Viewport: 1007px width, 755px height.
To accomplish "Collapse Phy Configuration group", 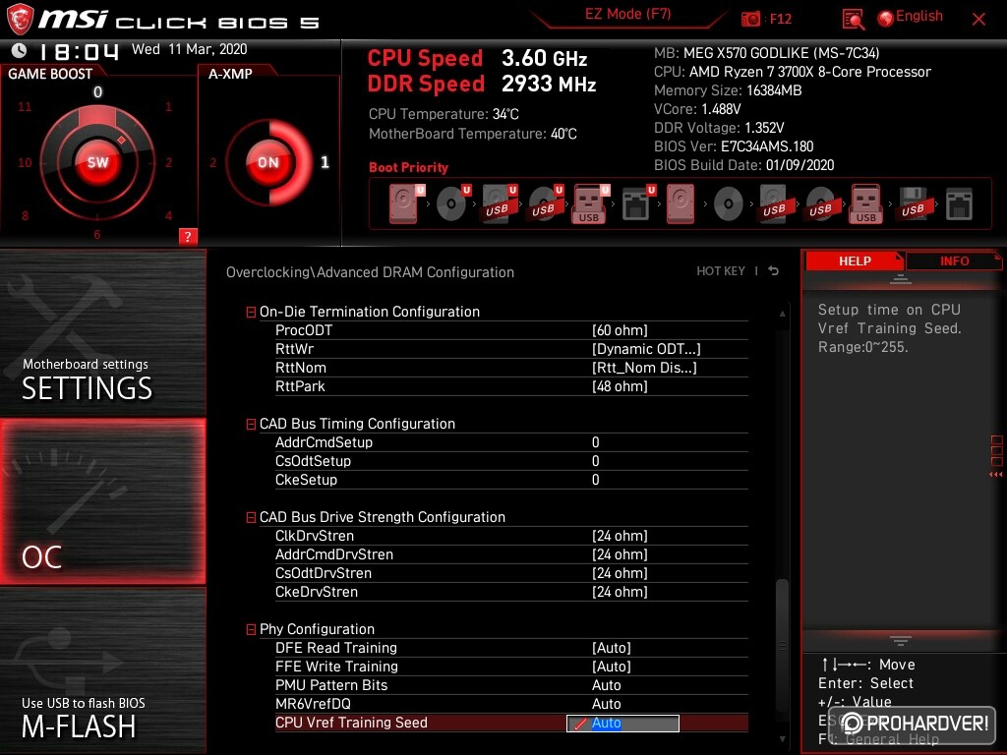I will (251, 630).
